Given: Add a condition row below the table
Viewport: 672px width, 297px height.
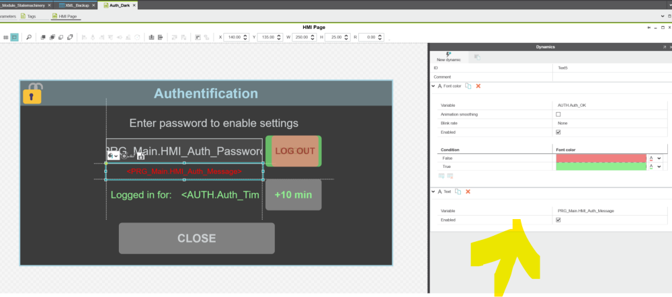Looking at the screenshot, I should (x=442, y=175).
